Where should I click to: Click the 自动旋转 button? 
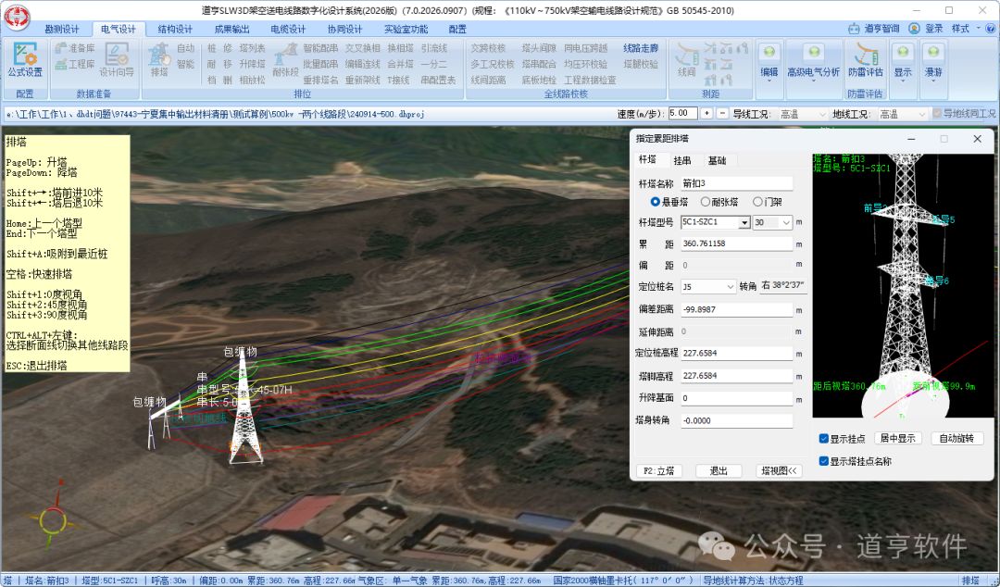point(956,439)
